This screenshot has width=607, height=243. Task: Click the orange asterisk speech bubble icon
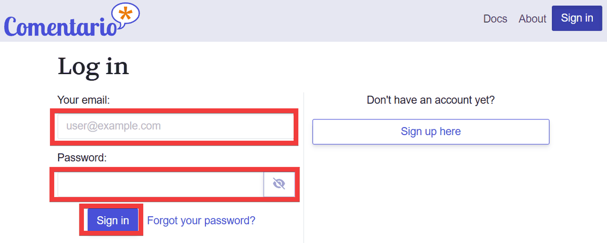pos(126,15)
